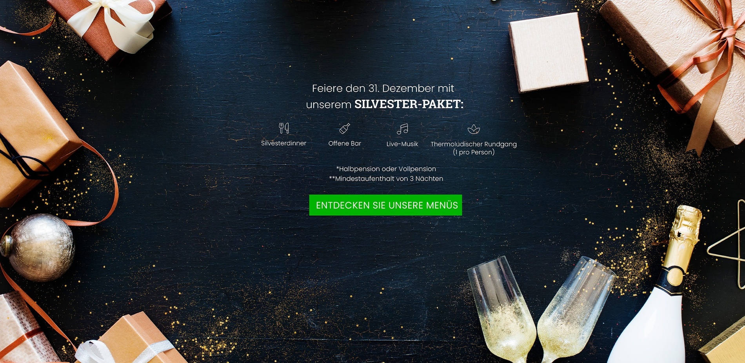Click the Thermoludischer Rundgang text
Viewport: 745px width, 363px height.
474,144
